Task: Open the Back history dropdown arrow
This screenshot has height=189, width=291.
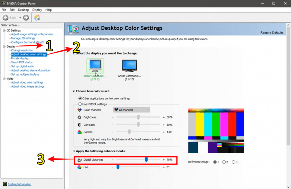Action: [20, 18]
